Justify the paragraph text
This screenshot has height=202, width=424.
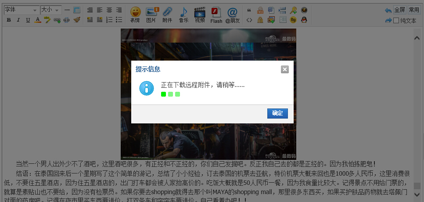tap(90, 10)
